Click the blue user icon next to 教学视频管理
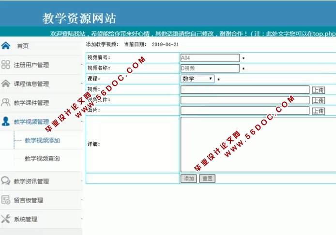Viewport: 336px width, 235px height. coord(6,121)
